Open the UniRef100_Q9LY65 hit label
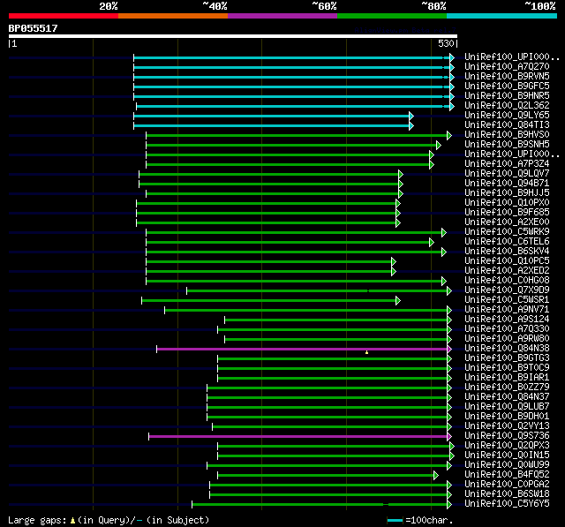The width and height of the screenshot is (565, 527). (507, 116)
